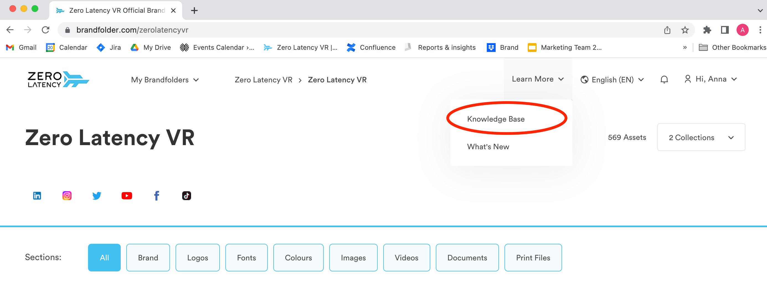The image size is (767, 288).
Task: Bookmark this page with the star
Action: [685, 30]
